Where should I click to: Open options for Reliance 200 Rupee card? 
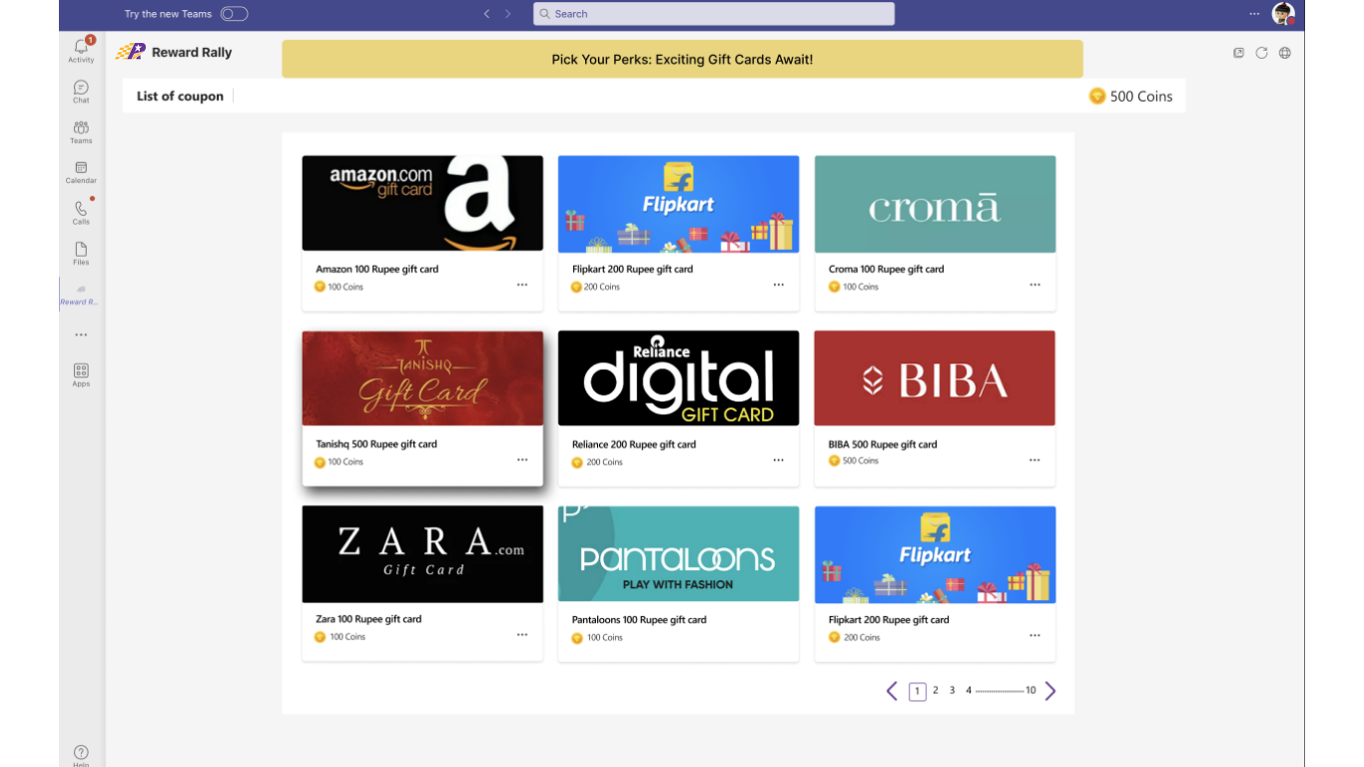click(778, 460)
